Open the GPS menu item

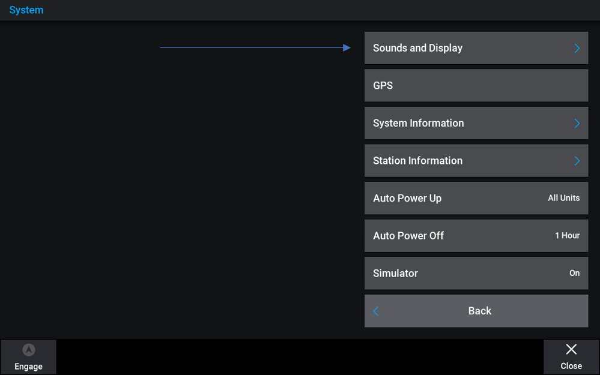476,86
